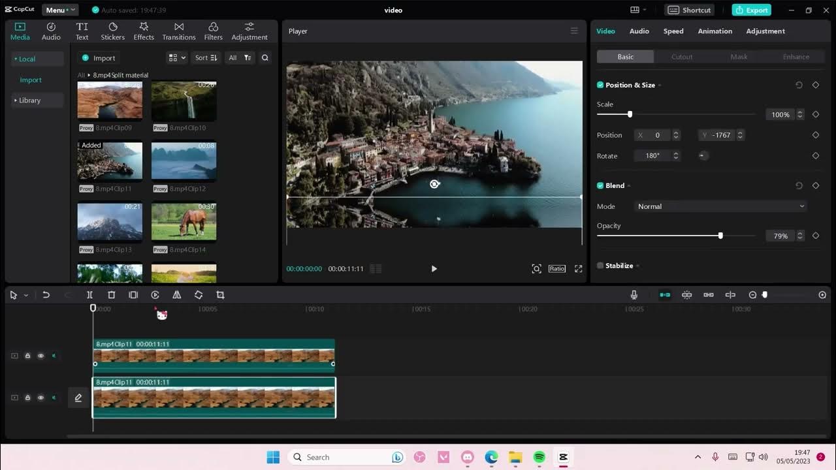Switch to the Mask sub-tab
The image size is (836, 470).
(739, 57)
